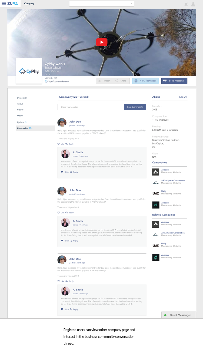Viewport: 203px width, 360px height.
Task: Select Community in the side menu
Action: pos(35,128)
